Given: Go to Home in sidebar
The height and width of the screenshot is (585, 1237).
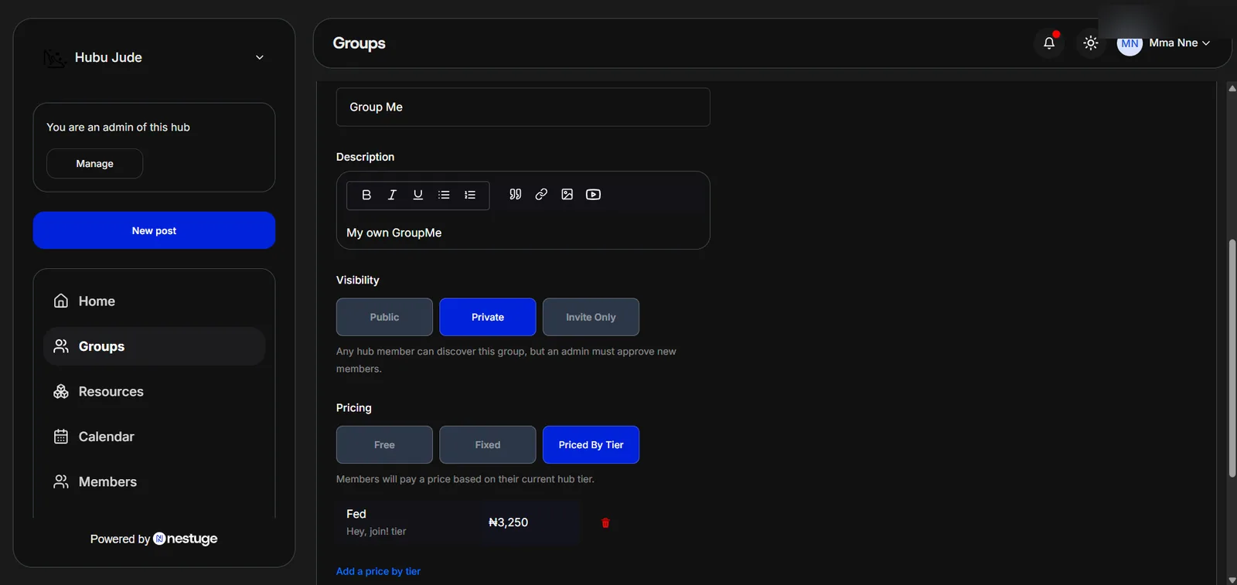Looking at the screenshot, I should click(x=154, y=301).
